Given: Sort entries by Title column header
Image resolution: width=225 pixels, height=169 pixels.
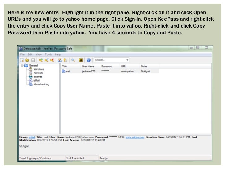Looking at the screenshot, I should (x=70, y=66).
